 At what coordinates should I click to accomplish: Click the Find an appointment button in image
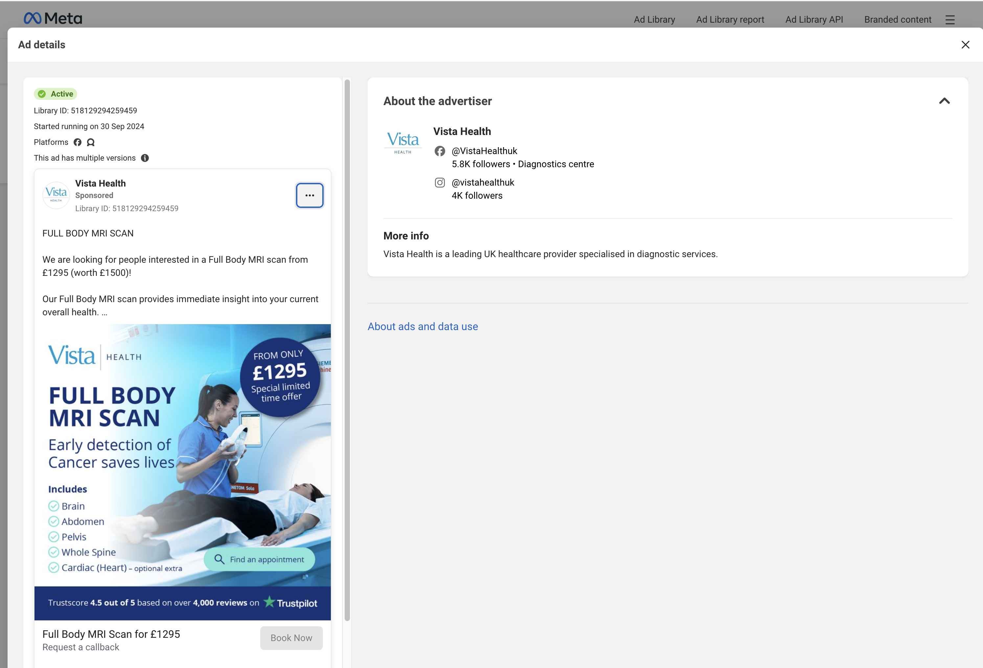[x=259, y=559]
